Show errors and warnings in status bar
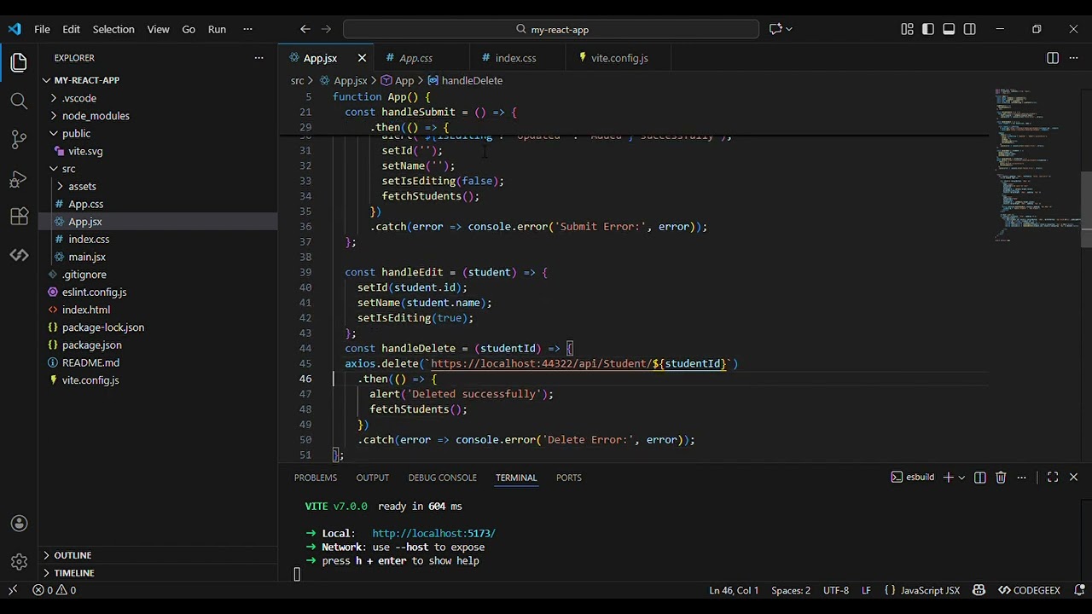This screenshot has height=614, width=1092. coord(55,590)
